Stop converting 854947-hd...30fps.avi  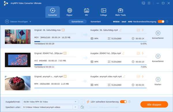click(158, 56)
